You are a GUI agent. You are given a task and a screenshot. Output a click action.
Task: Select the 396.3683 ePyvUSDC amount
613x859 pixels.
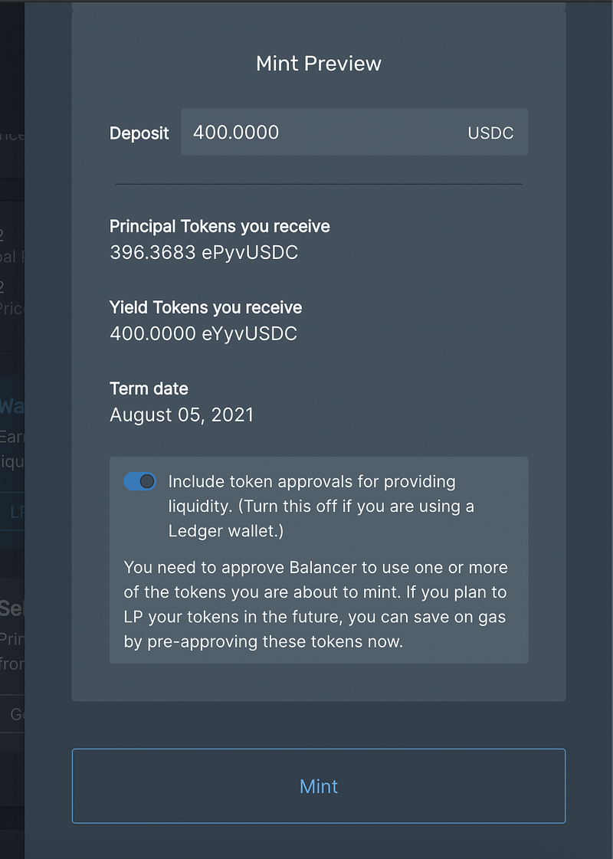coord(204,252)
